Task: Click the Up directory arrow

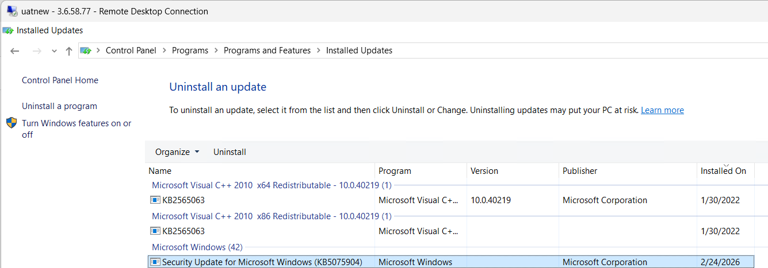Action: [x=69, y=51]
